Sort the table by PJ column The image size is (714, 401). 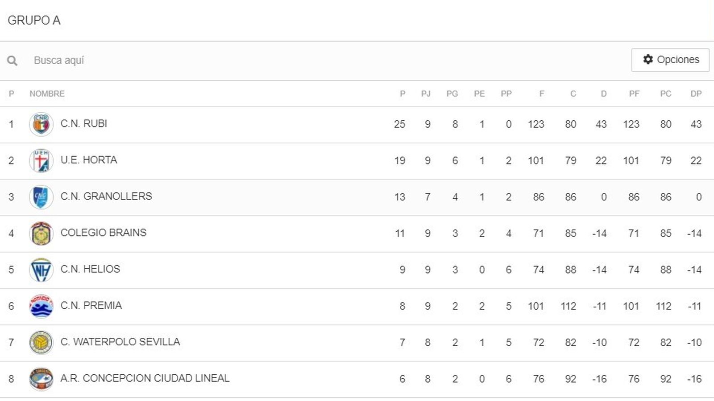[427, 94]
